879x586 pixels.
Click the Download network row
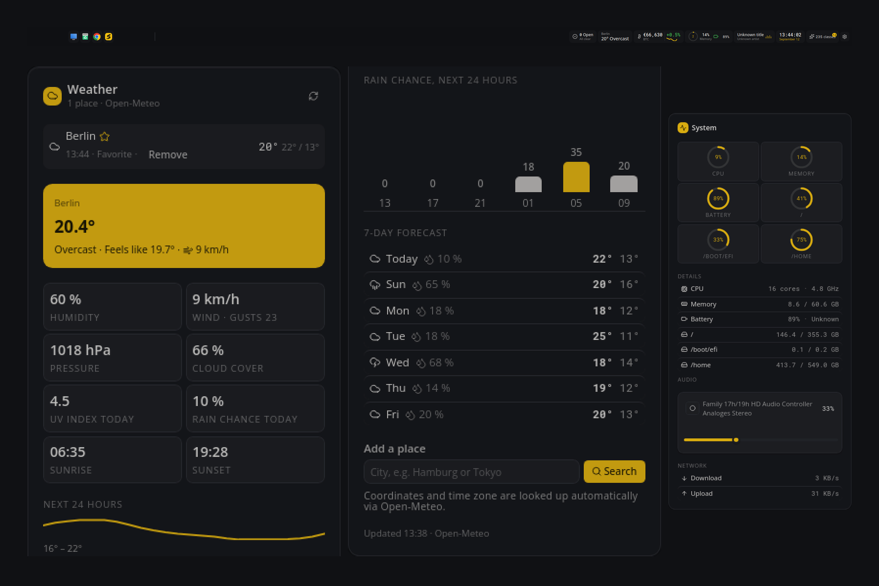(x=760, y=478)
